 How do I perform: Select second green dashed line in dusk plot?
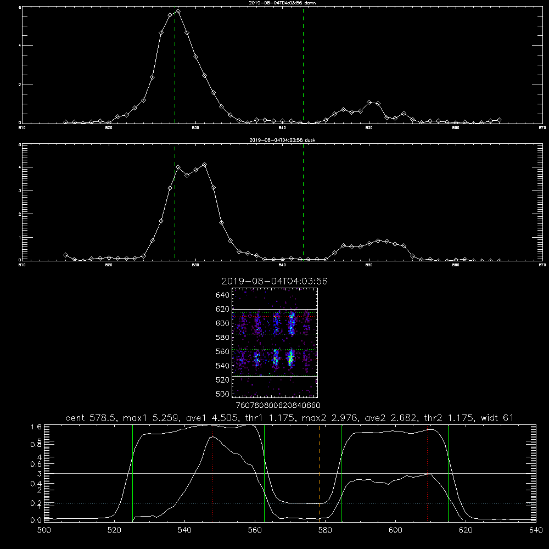click(303, 202)
